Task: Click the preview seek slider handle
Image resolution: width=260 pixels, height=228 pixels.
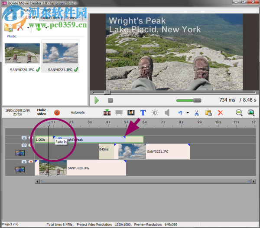Action: [107, 93]
